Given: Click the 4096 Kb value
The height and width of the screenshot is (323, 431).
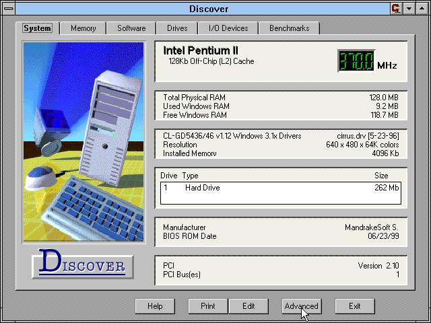Looking at the screenshot, I should tap(385, 153).
